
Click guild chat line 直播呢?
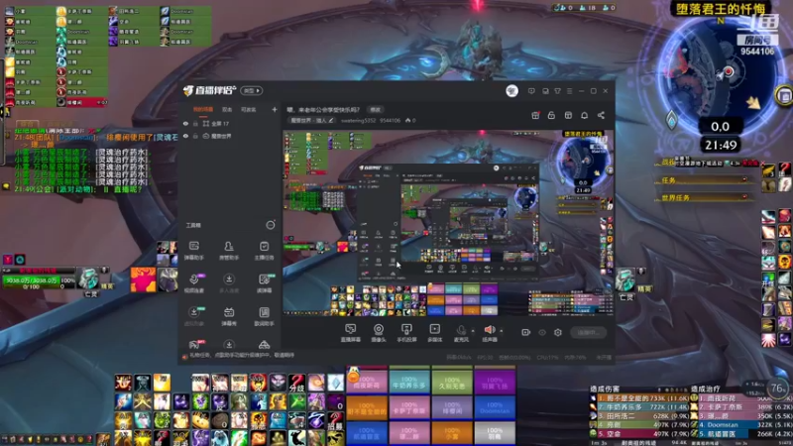[78, 189]
